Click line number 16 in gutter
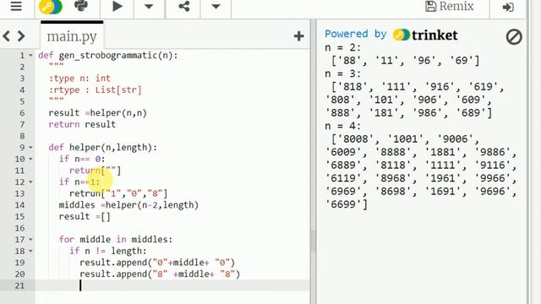Screen dimensions: 541x304 point(20,228)
